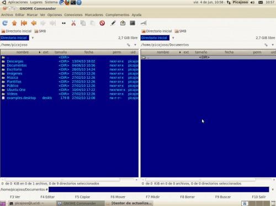Image resolution: width=276 pixels, height=206 pixels.
Task: Open right panel directory history dropdown
Action: (273, 45)
